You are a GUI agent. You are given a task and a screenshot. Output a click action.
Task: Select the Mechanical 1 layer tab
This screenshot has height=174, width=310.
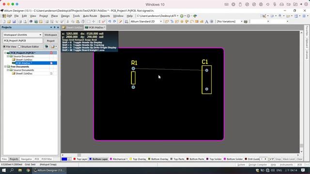[119, 159]
